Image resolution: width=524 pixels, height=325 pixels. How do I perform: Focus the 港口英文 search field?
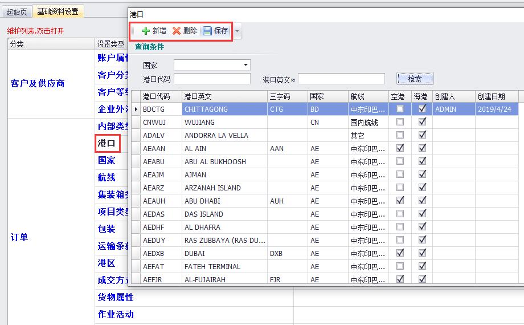(341, 79)
